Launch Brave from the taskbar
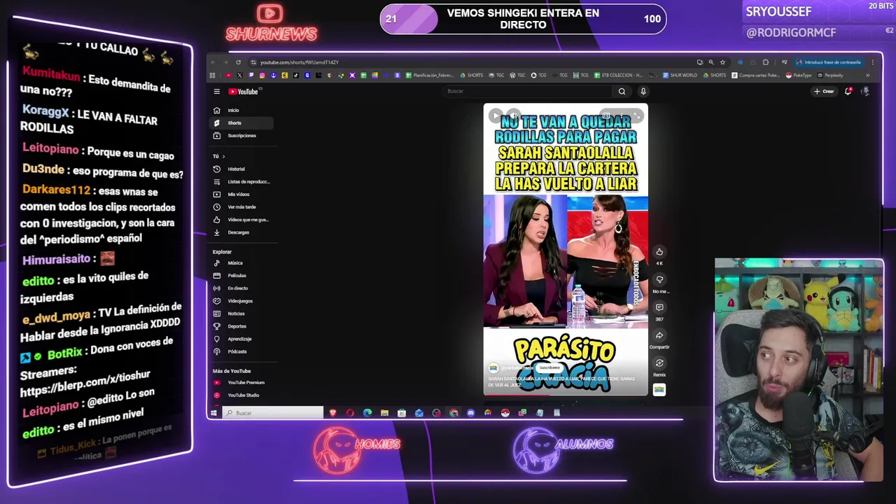 click(x=333, y=413)
